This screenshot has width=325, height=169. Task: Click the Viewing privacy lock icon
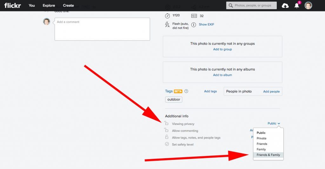[167, 123]
